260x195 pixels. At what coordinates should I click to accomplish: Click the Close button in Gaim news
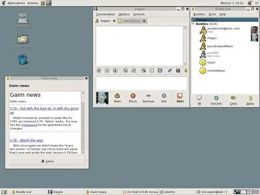pyautogui.click(x=47, y=161)
